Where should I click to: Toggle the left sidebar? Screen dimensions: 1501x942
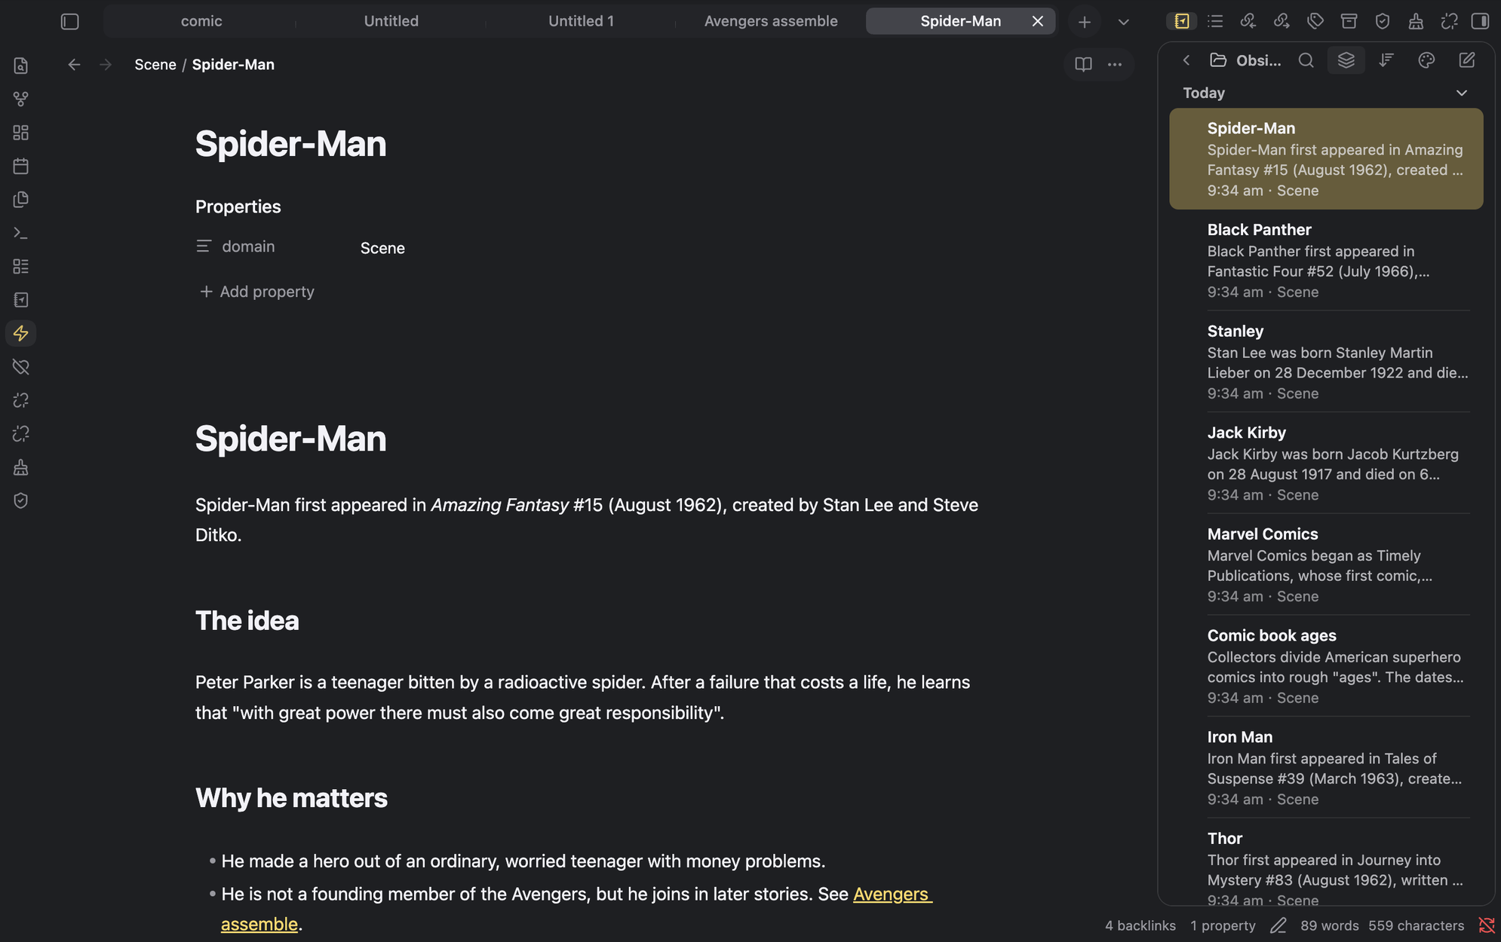click(69, 22)
